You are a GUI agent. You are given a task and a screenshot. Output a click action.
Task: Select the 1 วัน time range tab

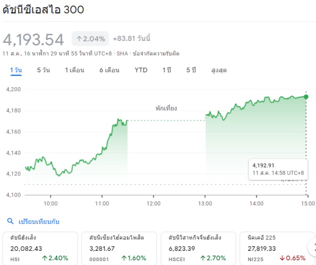click(x=16, y=70)
